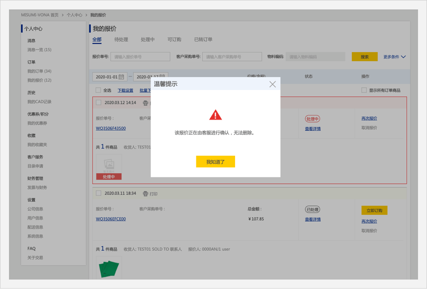Close the 温馨提示 dialog with X
The image size is (427, 289).
[272, 84]
